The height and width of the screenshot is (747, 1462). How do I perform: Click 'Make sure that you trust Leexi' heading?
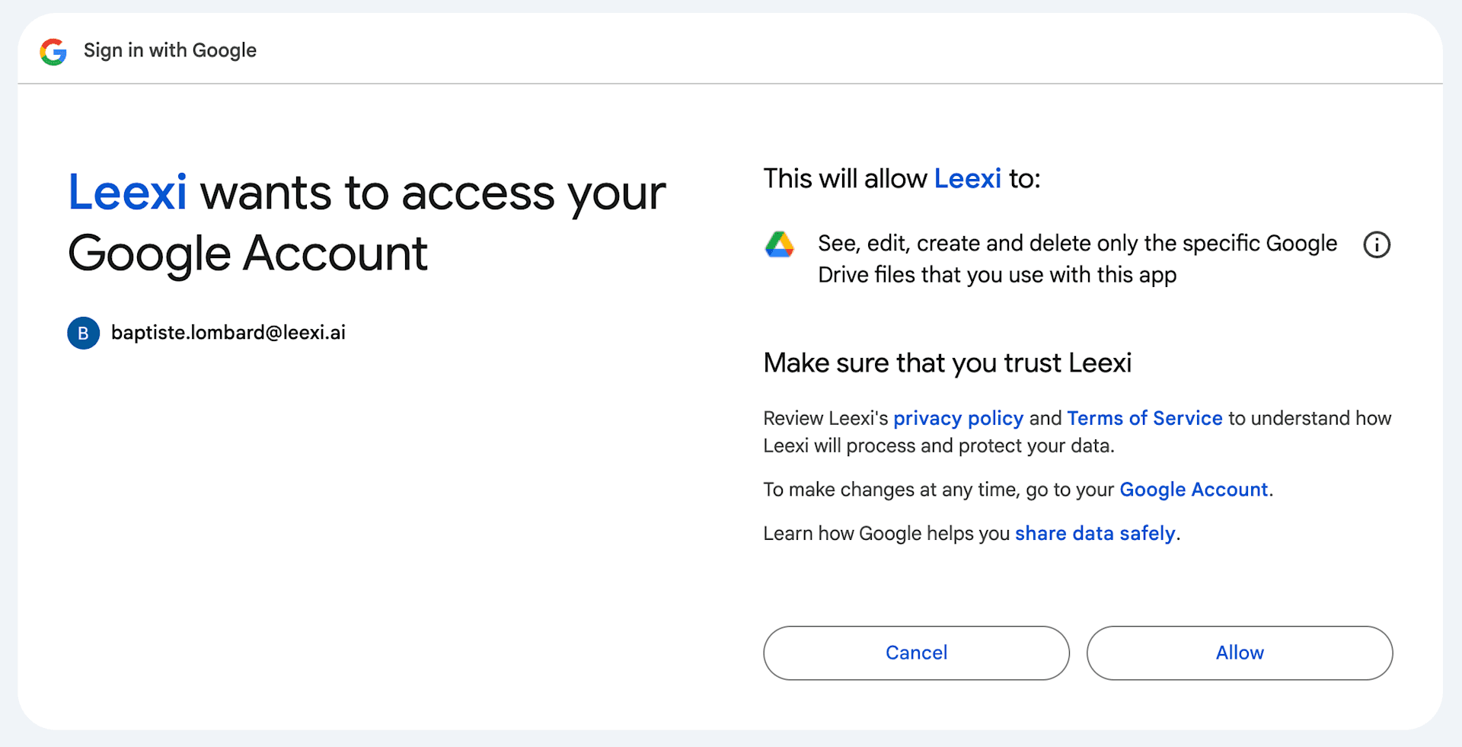[x=947, y=363]
